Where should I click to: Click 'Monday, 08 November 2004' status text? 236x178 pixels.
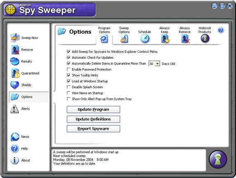coord(73,160)
